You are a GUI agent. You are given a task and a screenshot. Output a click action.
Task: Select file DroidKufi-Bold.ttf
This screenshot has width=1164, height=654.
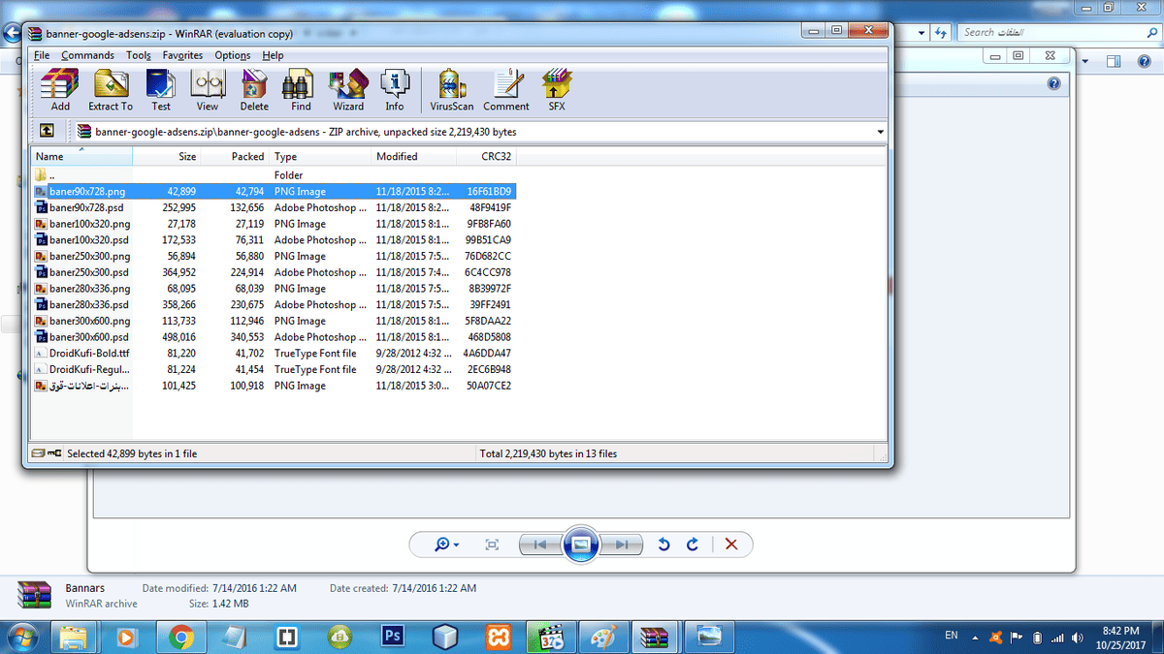[x=274, y=353]
